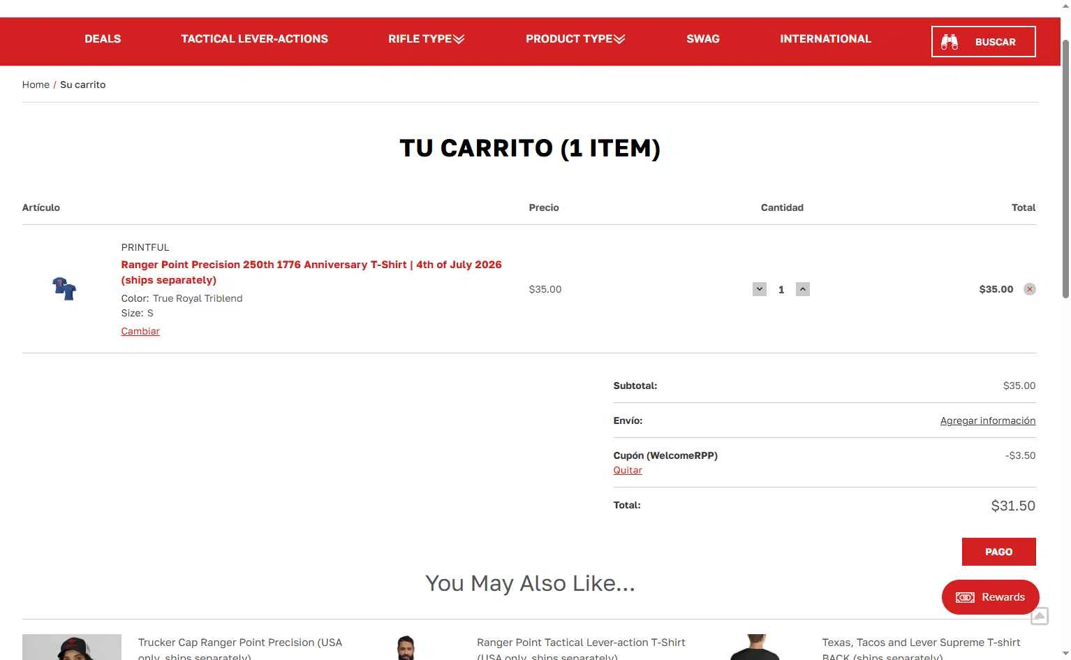Click the Texas Tacos T-shirt thumbnail
The width and height of the screenshot is (1071, 660).
[755, 647]
